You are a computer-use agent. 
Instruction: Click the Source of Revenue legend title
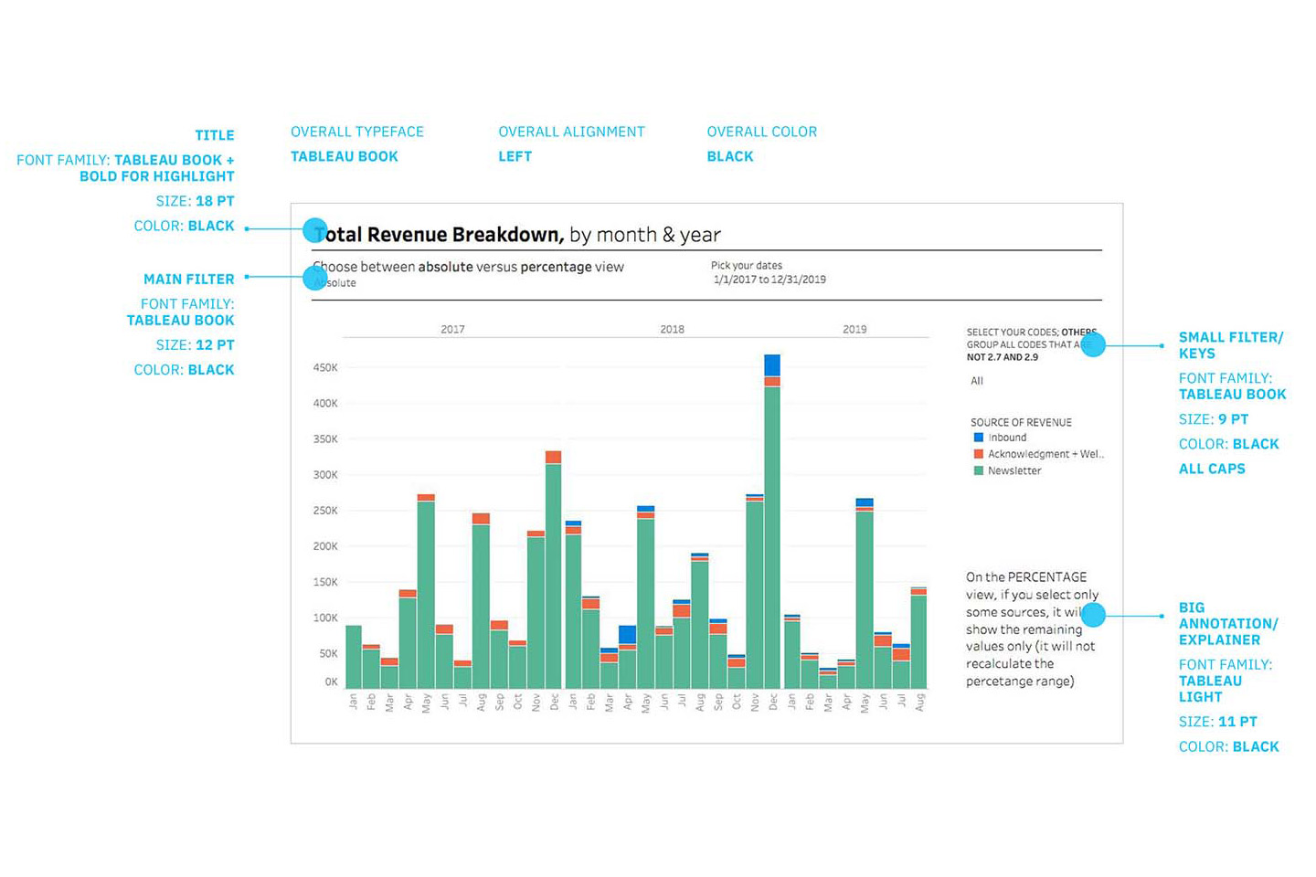tap(1021, 422)
